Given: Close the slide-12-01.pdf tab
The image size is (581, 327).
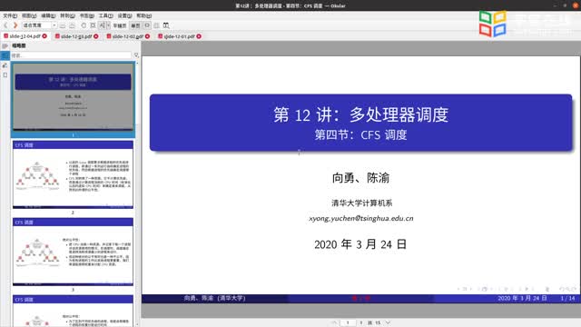Looking at the screenshot, I should click(x=199, y=36).
